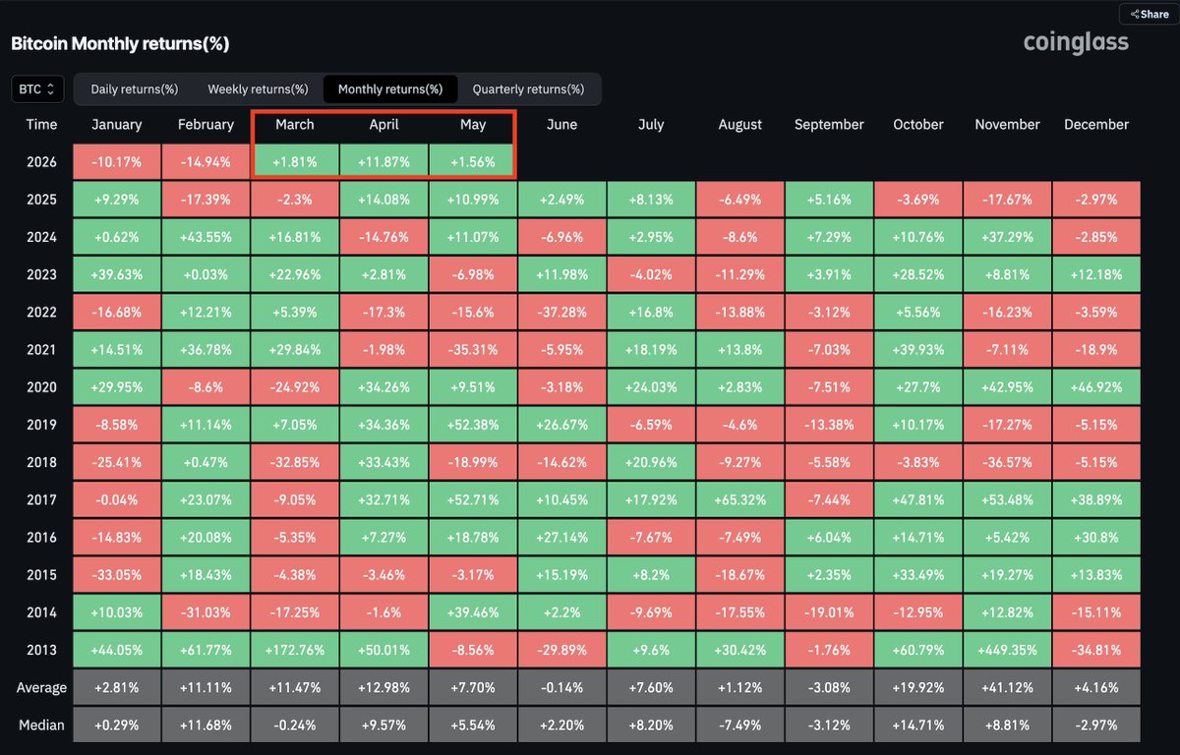The height and width of the screenshot is (755, 1180).
Task: Click the July column header
Action: point(651,125)
